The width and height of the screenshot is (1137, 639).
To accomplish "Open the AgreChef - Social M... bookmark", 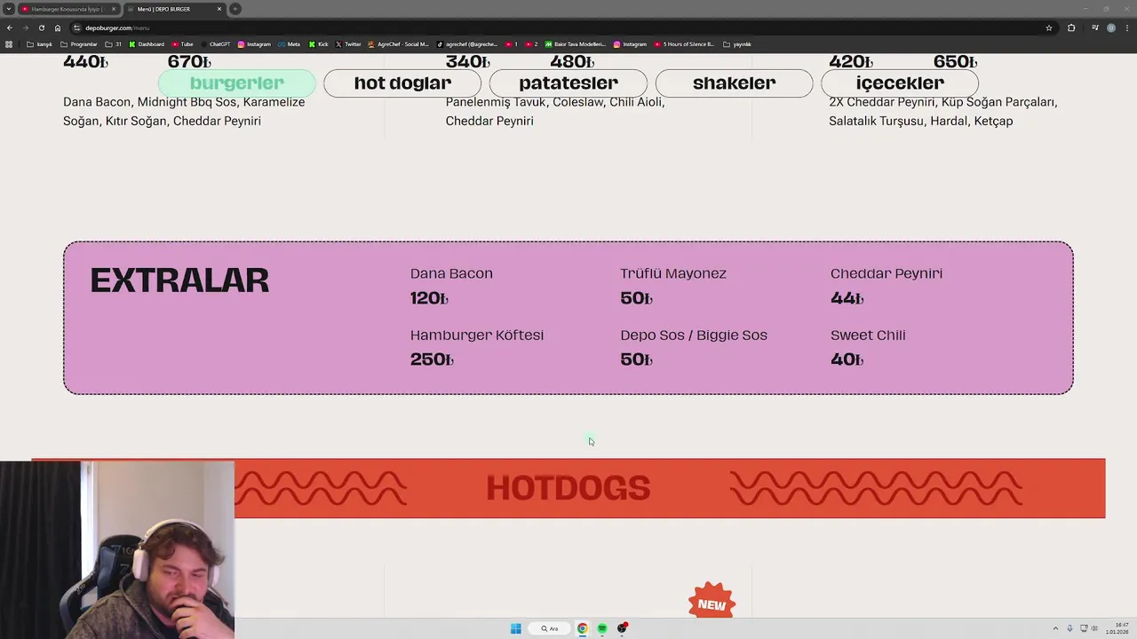I will pos(398,44).
